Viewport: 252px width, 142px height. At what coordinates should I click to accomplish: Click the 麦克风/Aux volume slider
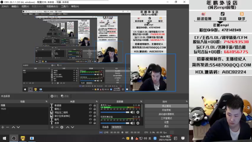coord(115,112)
